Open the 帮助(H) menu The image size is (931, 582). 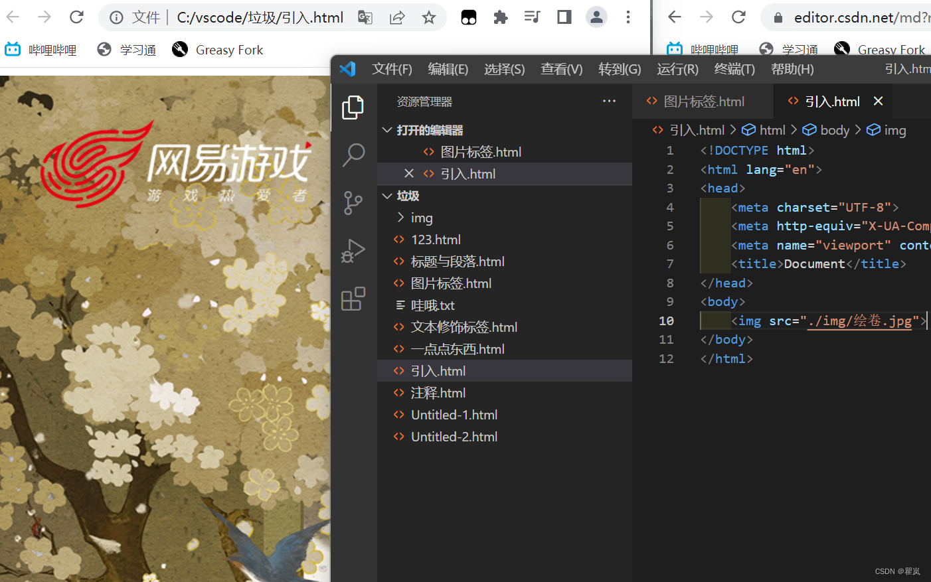[792, 69]
